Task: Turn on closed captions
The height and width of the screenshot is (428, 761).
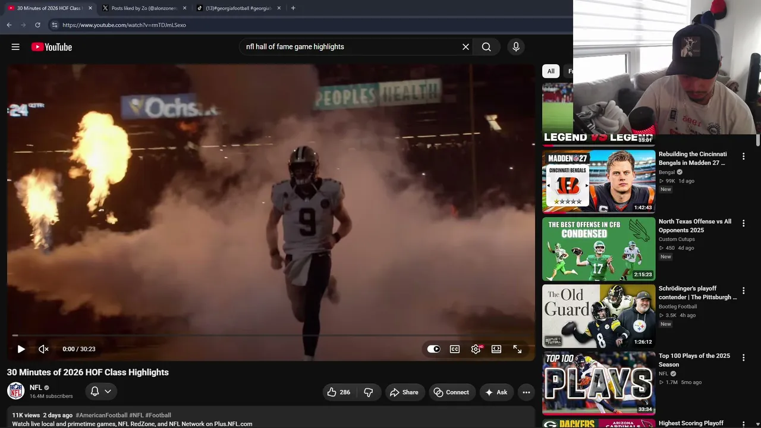Action: (455, 349)
